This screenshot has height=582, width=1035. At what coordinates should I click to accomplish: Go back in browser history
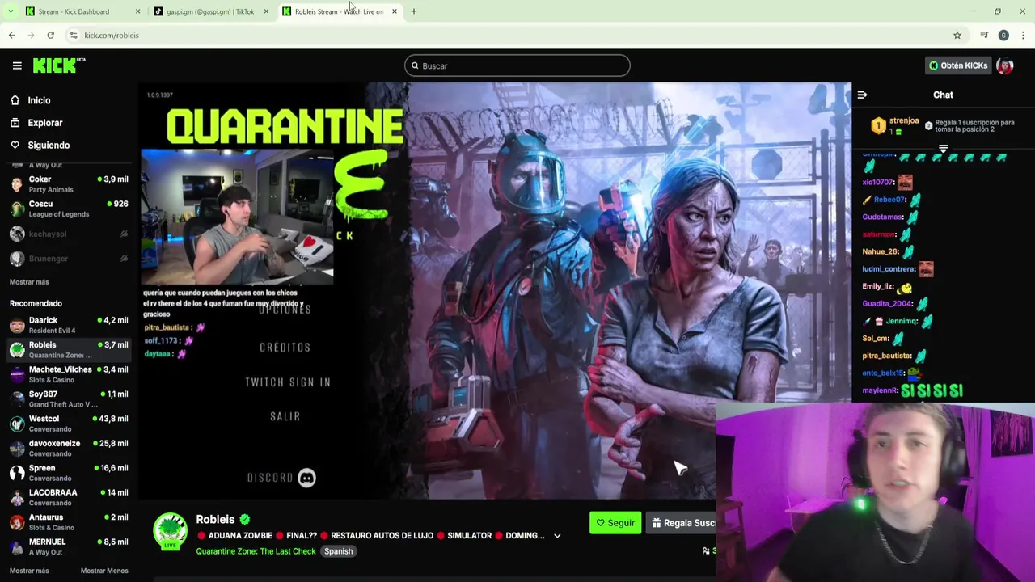click(11, 35)
